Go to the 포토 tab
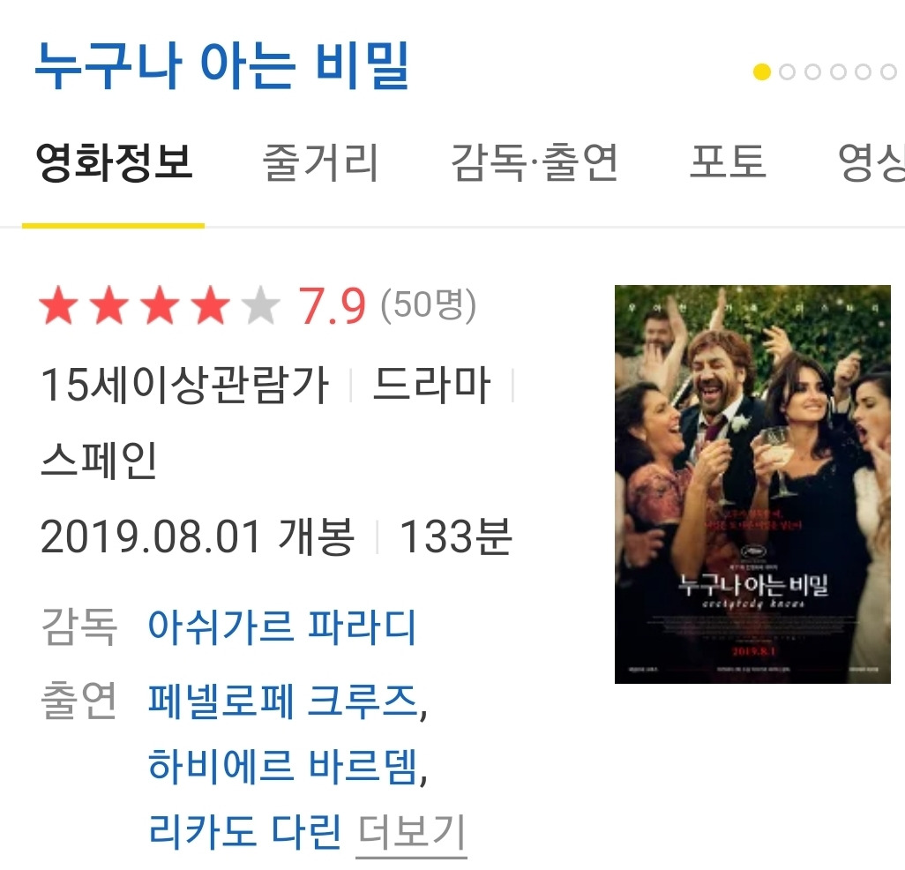The width and height of the screenshot is (905, 870). pos(729,162)
